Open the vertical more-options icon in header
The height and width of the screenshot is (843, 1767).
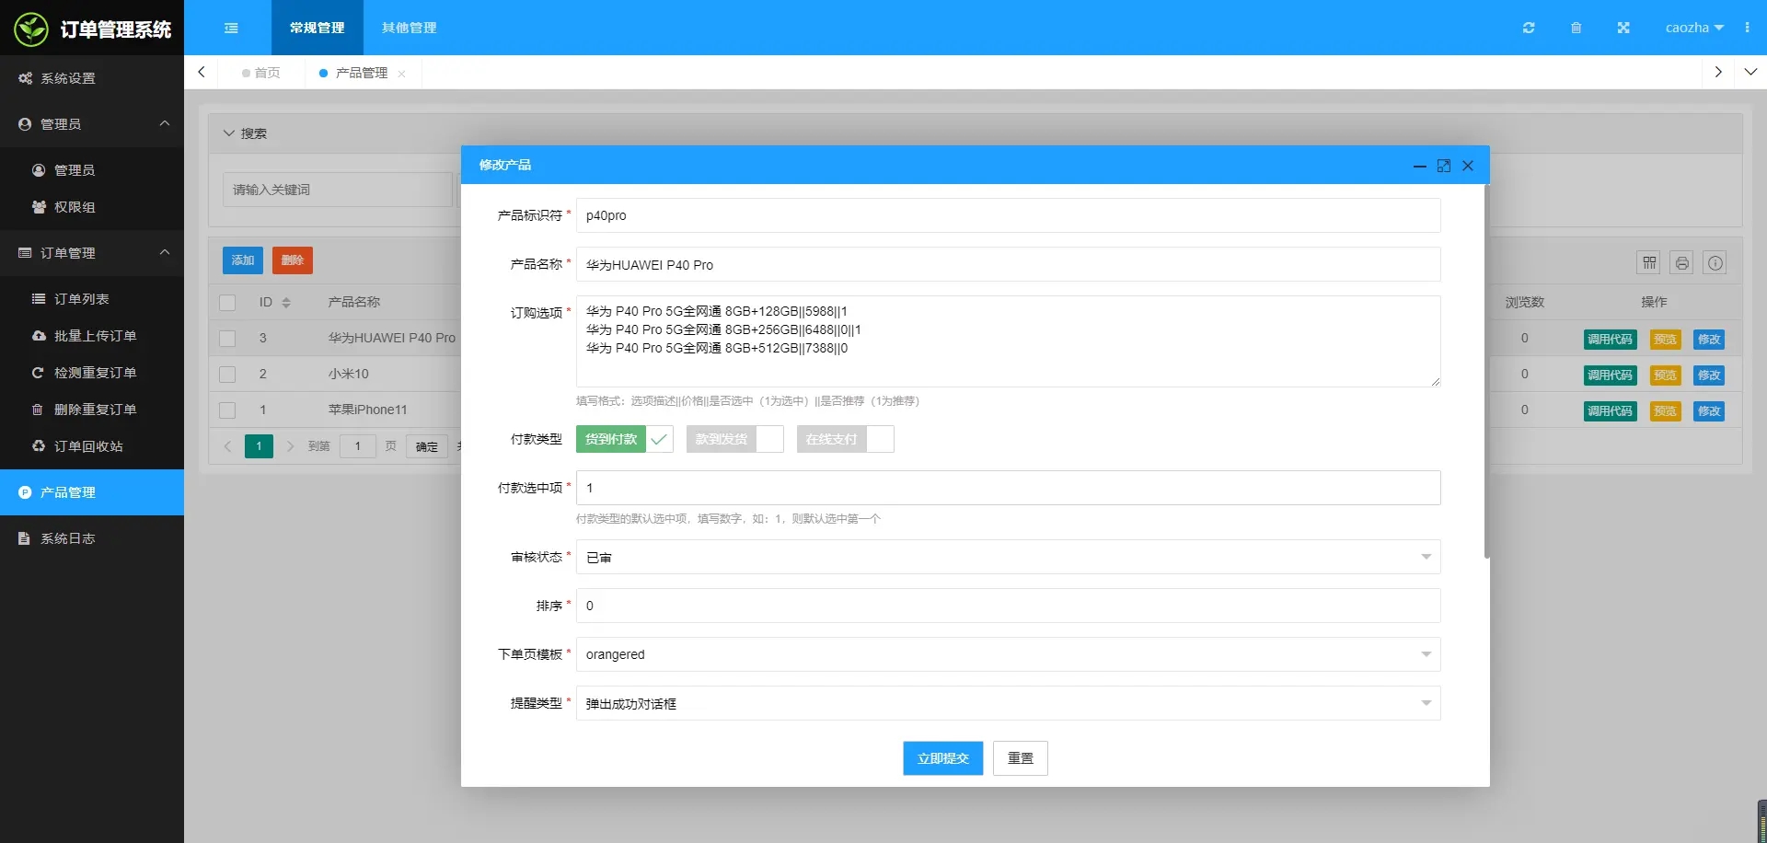[1747, 28]
